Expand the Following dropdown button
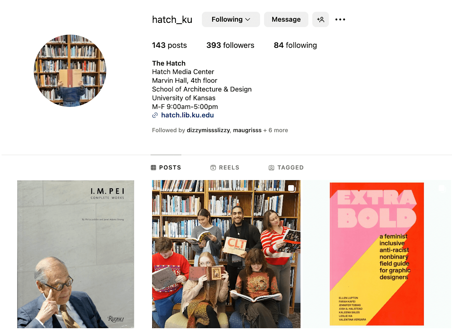This screenshot has width=452, height=330. tap(231, 20)
